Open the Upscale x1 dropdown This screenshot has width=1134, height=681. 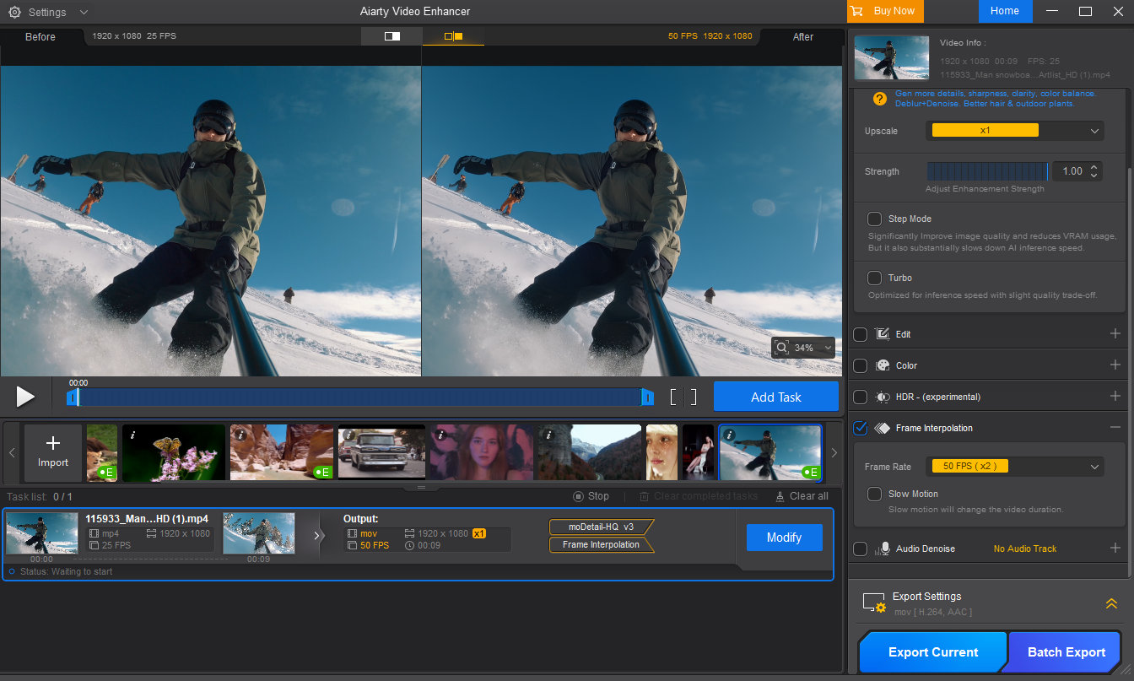tap(1014, 131)
